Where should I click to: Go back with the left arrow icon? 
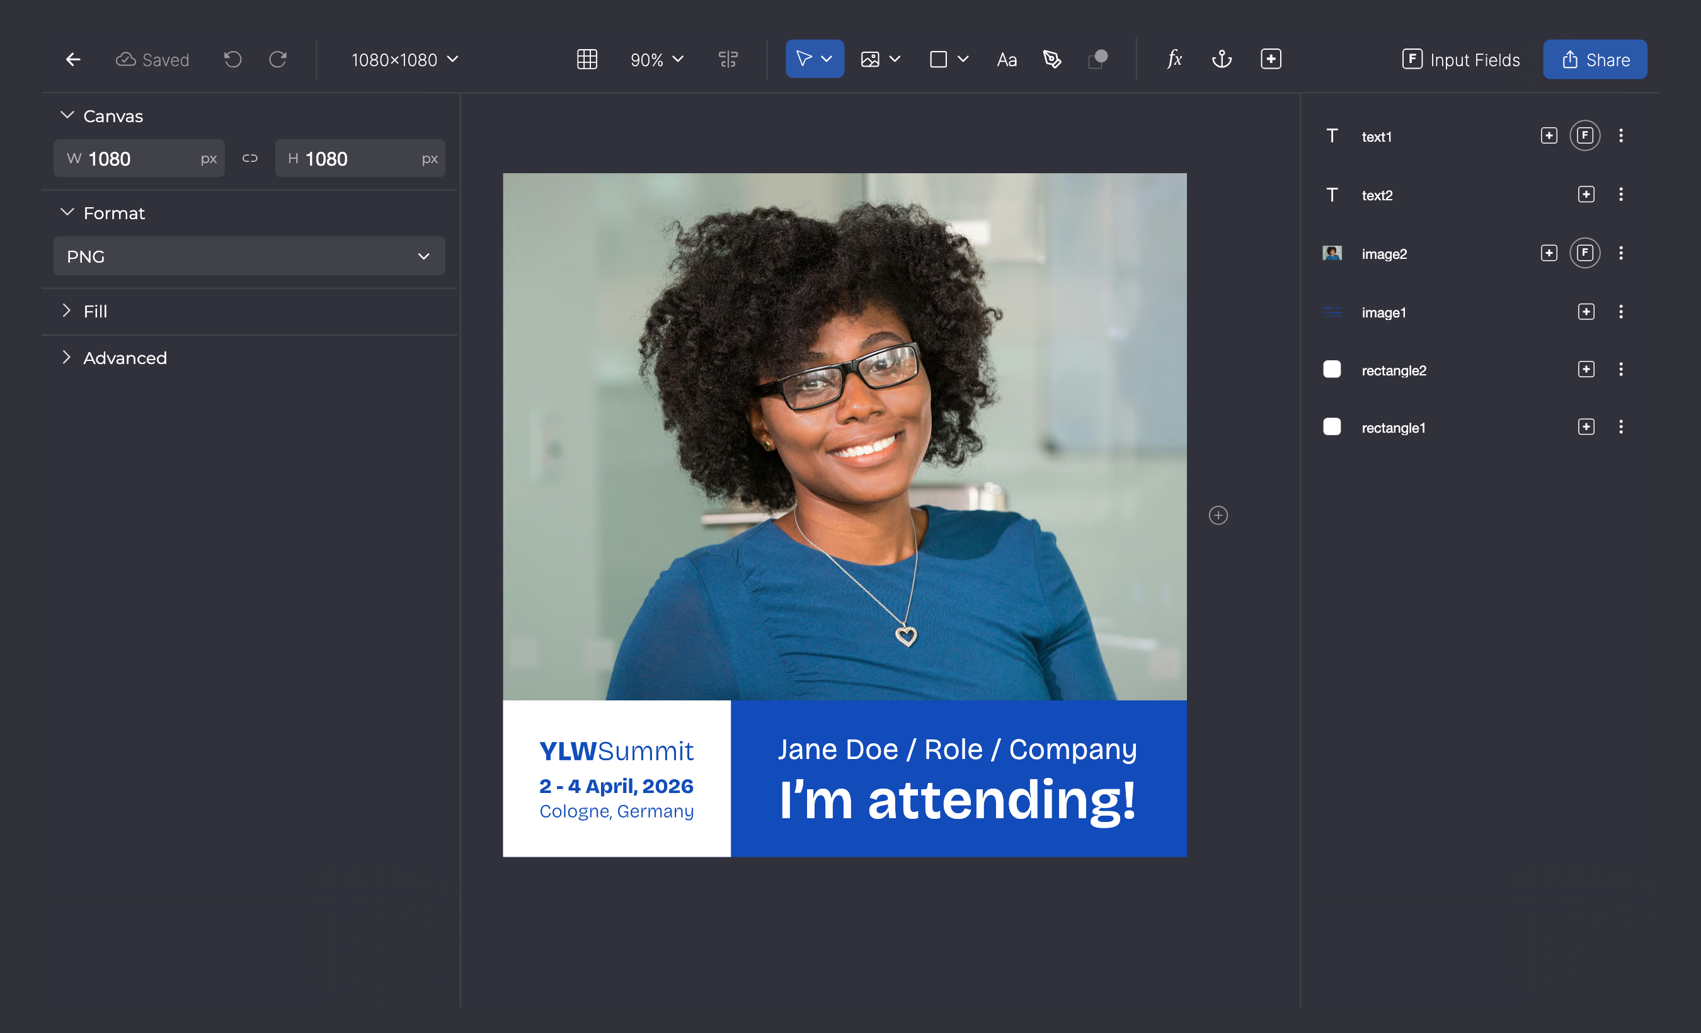pos(73,59)
